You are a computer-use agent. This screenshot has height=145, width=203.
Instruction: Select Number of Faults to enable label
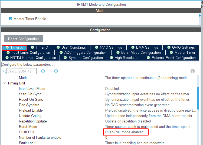coord(40,138)
